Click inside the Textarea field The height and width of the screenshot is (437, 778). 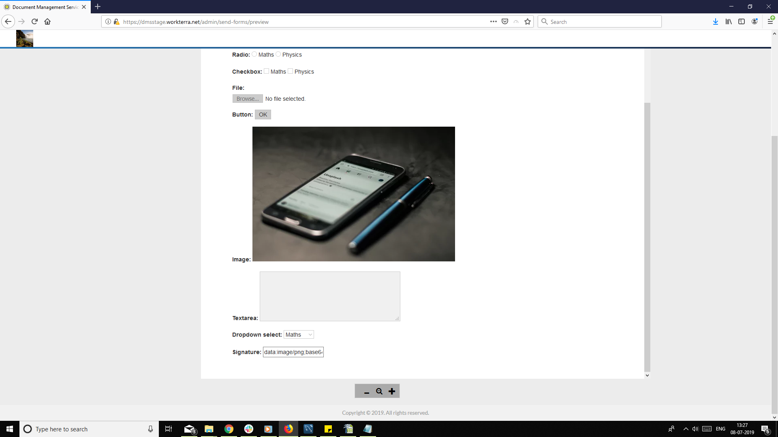tap(330, 296)
